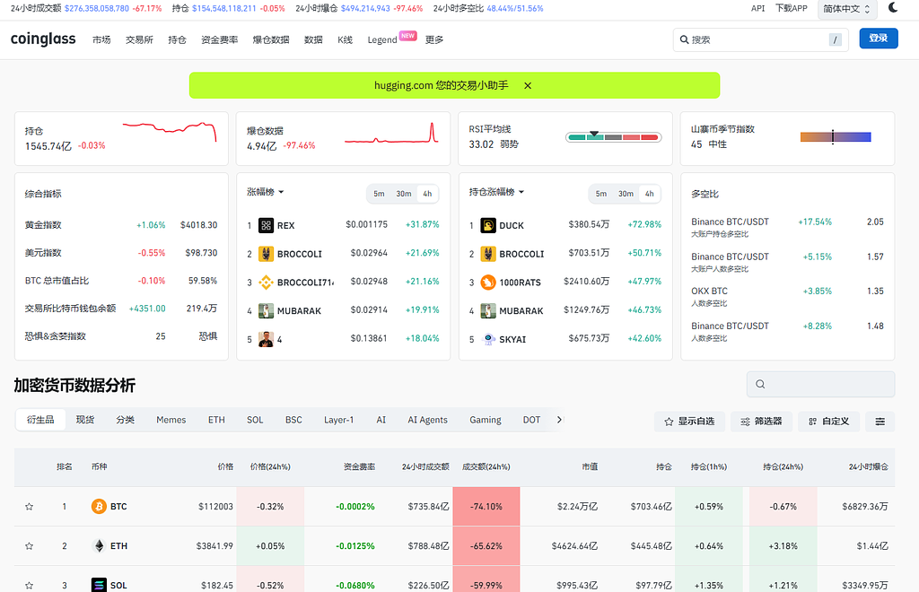Click the ETH coin icon in table

[x=99, y=546]
